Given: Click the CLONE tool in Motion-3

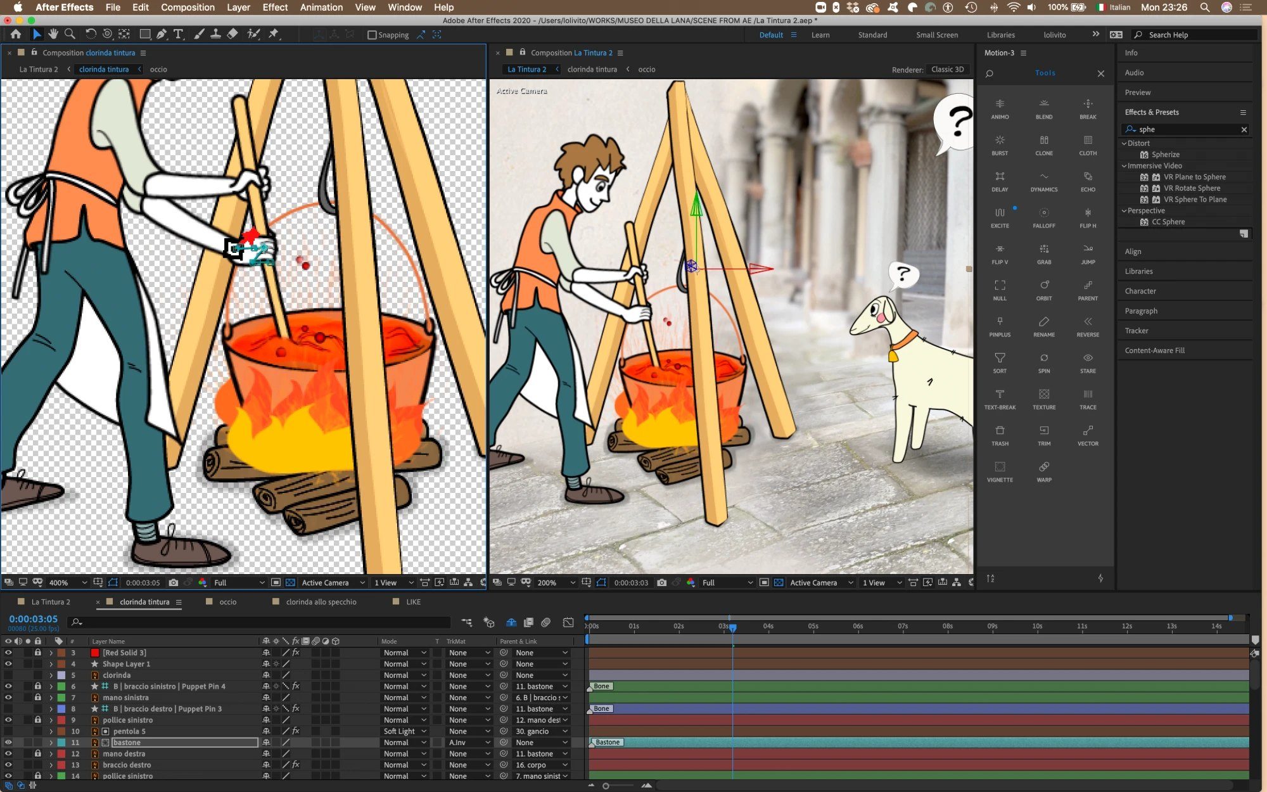Looking at the screenshot, I should [1044, 144].
